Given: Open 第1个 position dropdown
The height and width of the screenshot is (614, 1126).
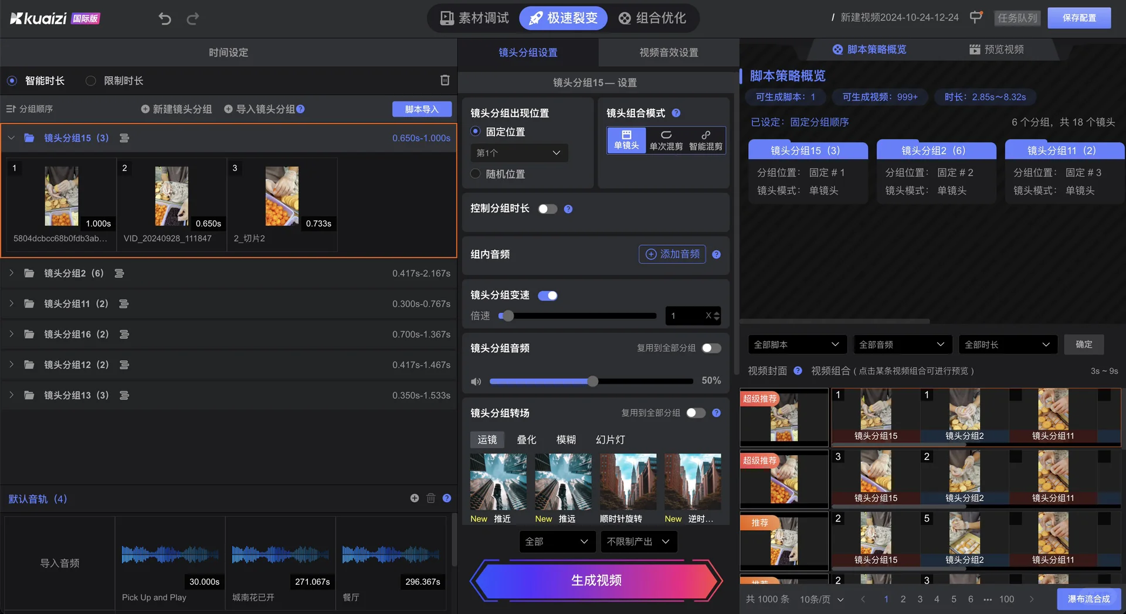Looking at the screenshot, I should (519, 153).
